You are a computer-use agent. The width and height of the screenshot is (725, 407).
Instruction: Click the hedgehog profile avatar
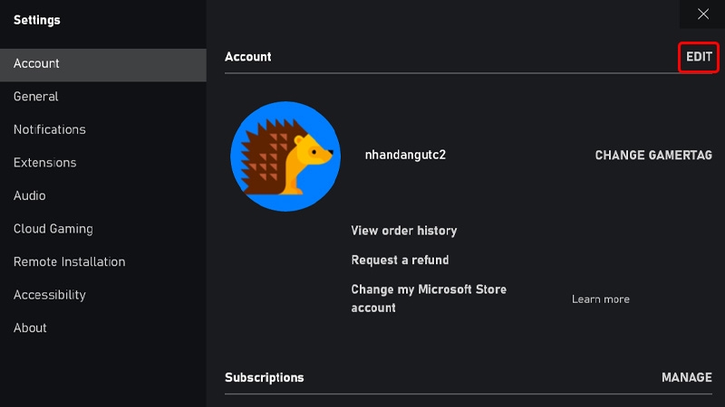[x=285, y=156]
